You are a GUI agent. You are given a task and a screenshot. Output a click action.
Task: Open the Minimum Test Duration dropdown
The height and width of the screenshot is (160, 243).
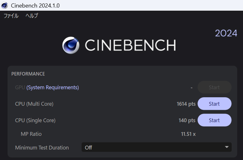(157, 147)
